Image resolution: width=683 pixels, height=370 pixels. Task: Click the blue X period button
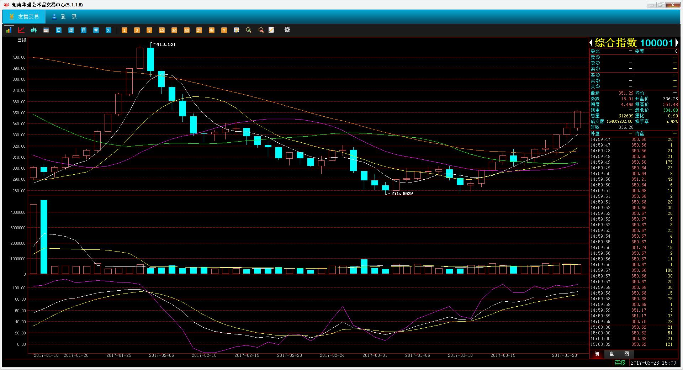(x=108, y=30)
